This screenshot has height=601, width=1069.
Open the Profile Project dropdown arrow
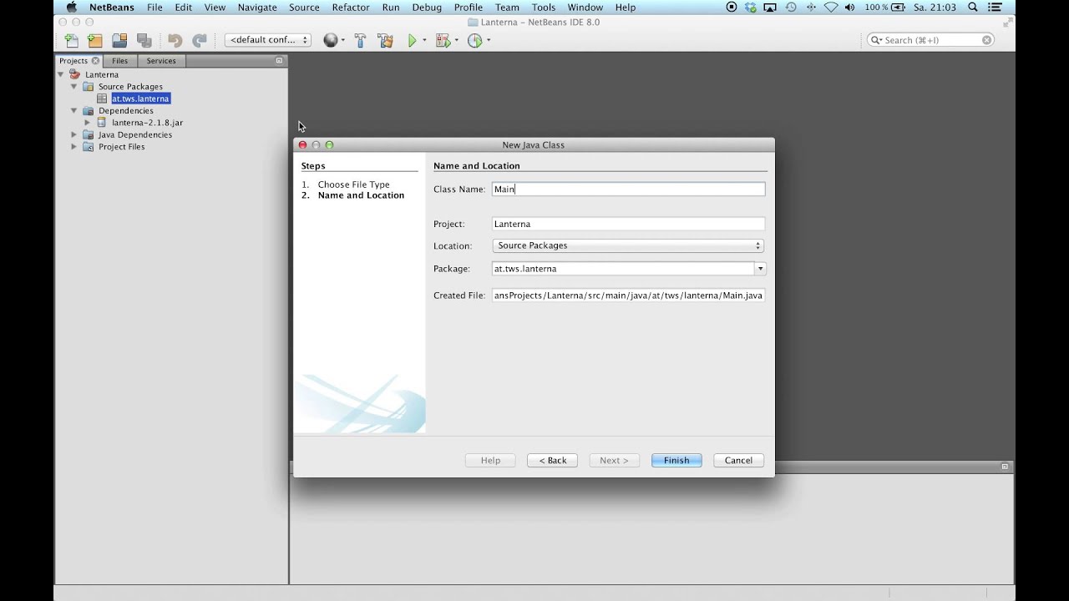489,40
